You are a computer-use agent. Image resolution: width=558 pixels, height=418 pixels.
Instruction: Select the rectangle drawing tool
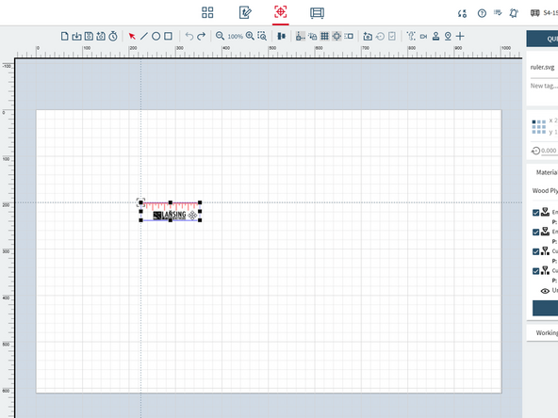point(168,36)
